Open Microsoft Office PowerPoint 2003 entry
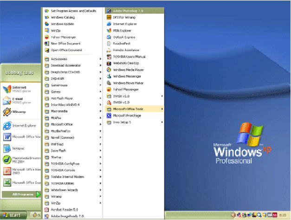 21,171
